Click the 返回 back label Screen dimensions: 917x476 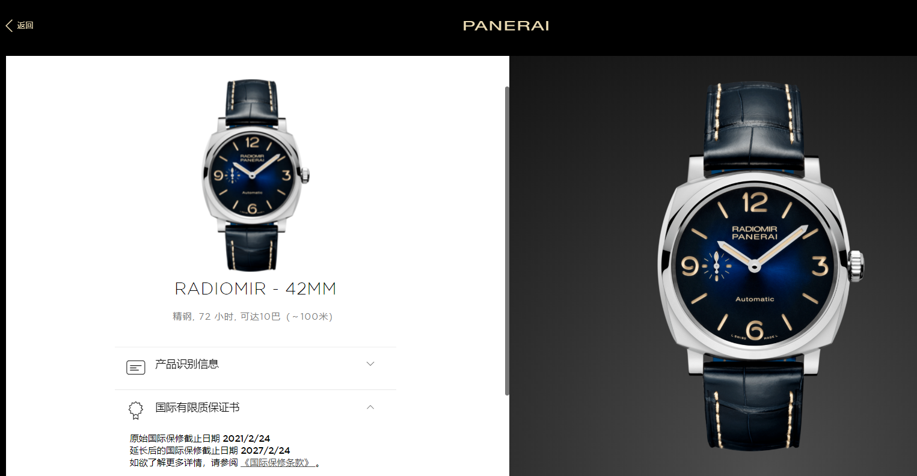tap(25, 25)
